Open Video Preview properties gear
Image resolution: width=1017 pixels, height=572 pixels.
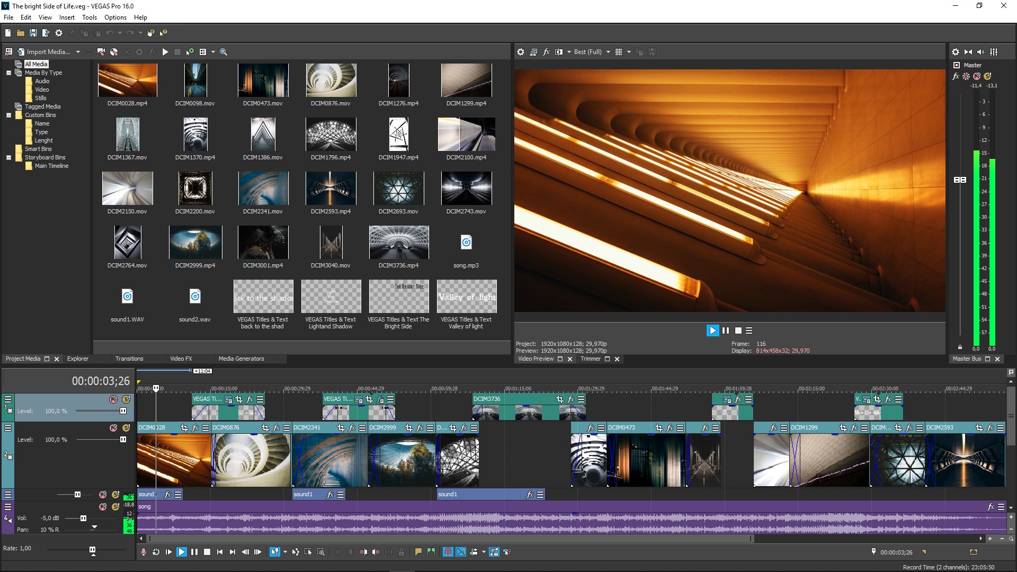[x=521, y=52]
